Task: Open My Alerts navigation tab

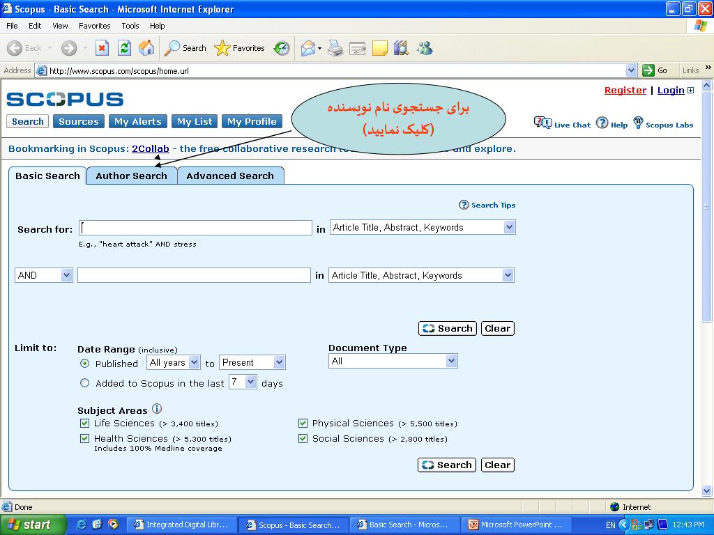Action: tap(138, 121)
